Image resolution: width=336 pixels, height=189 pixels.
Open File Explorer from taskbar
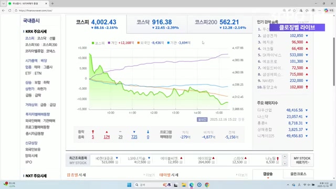point(184,185)
